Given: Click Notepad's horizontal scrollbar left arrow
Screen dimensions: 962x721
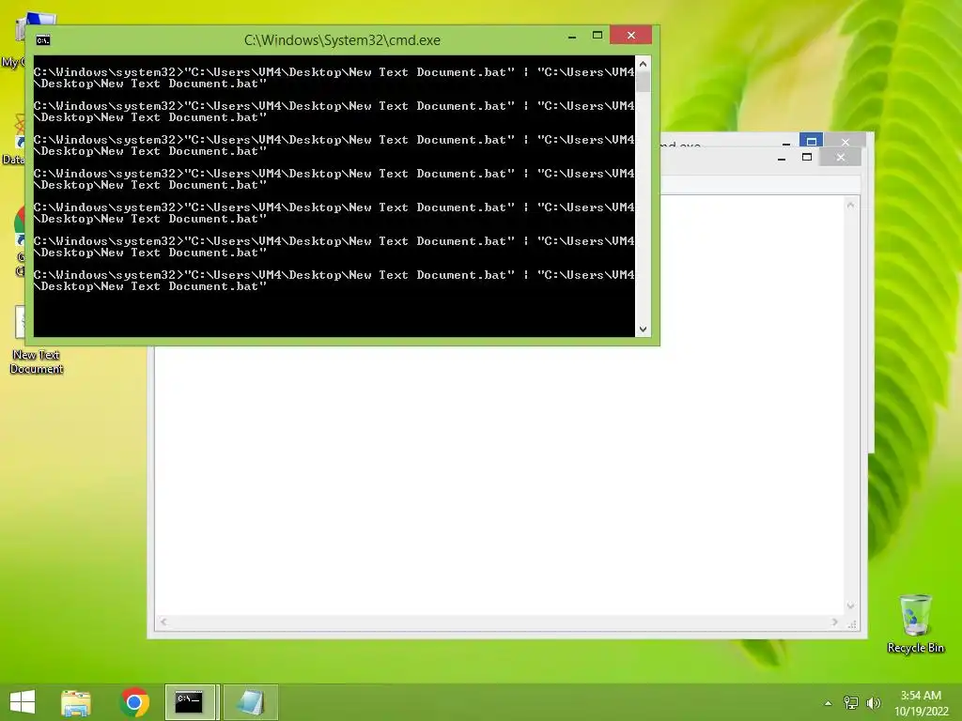Looking at the screenshot, I should pyautogui.click(x=163, y=621).
